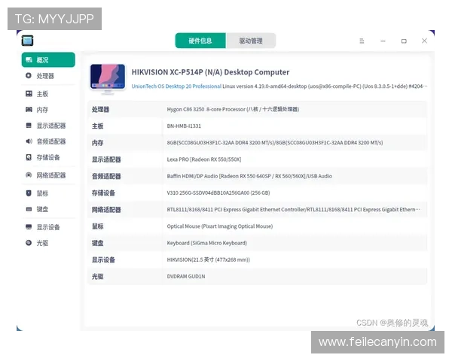
Task: Select 显示设备 label in the sidebar
Action: pyautogui.click(x=48, y=227)
